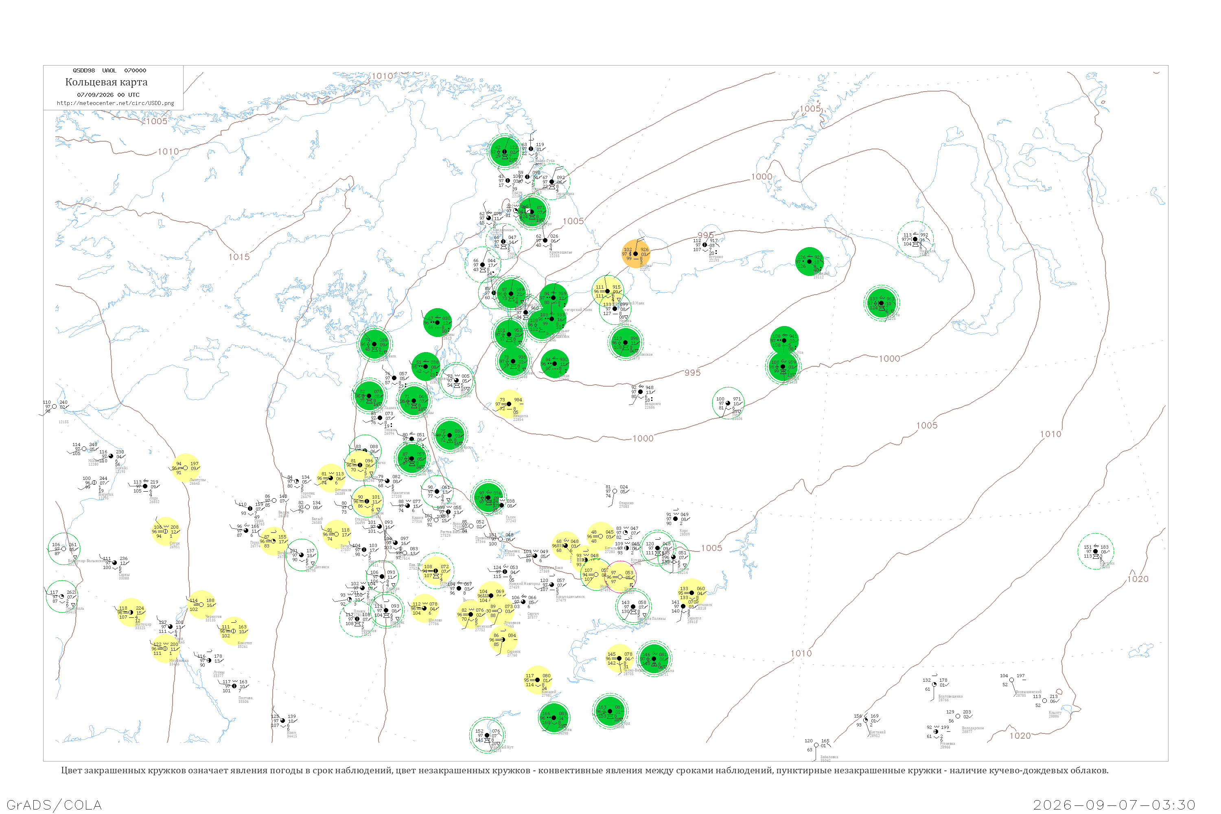Click the yellow Слуцк station circle

(x=166, y=531)
